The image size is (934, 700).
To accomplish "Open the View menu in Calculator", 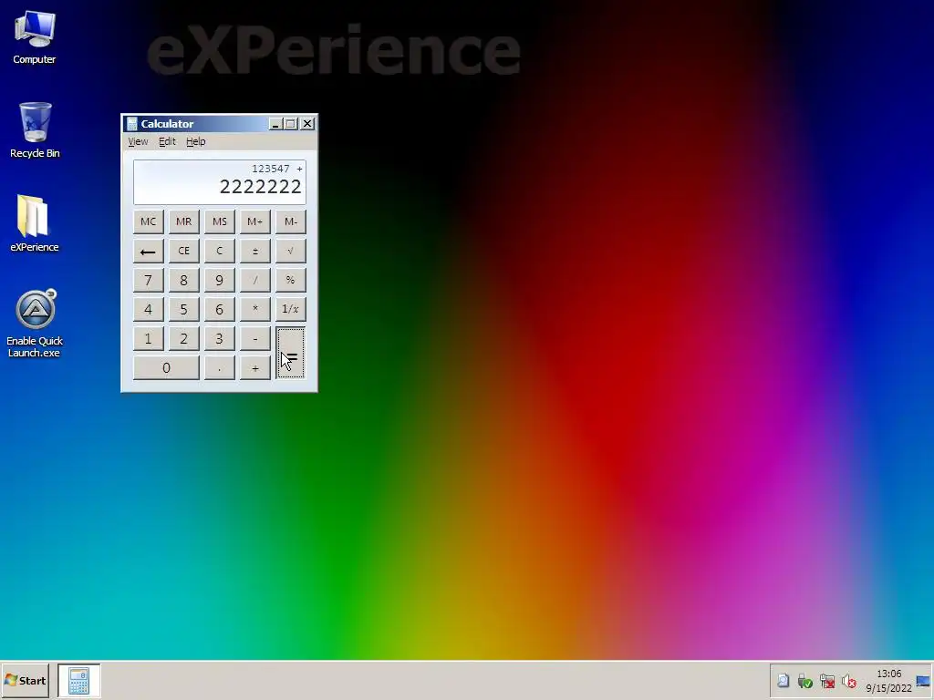I will (x=138, y=141).
